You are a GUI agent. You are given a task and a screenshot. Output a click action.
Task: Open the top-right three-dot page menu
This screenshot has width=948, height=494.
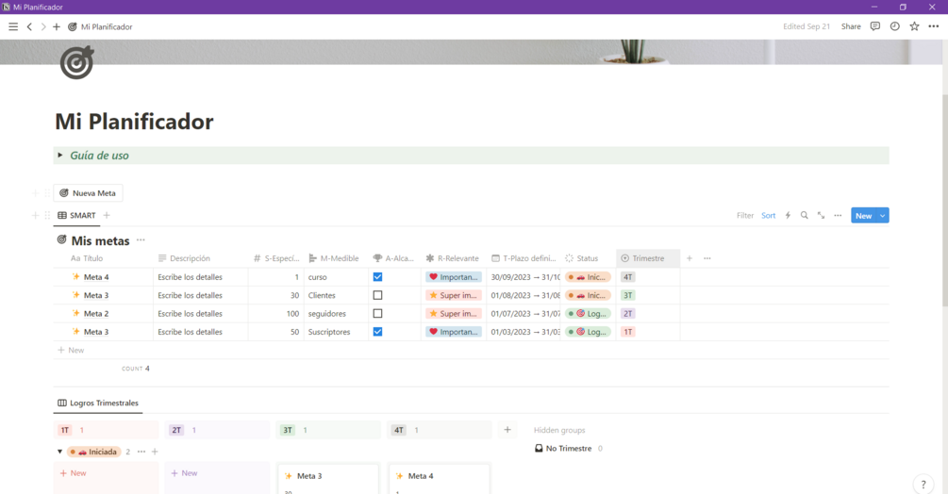tap(934, 26)
